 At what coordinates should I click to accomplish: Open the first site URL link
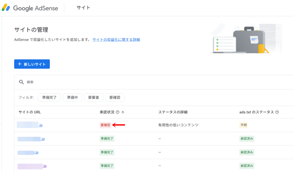pos(30,125)
